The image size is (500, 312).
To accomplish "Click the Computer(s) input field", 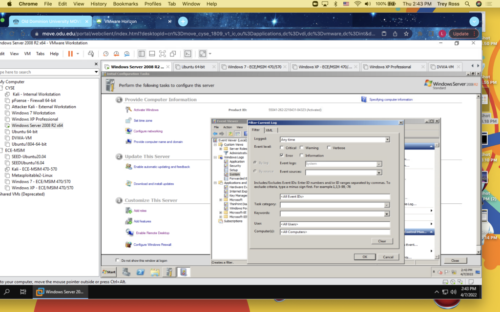I will pyautogui.click(x=335, y=232).
